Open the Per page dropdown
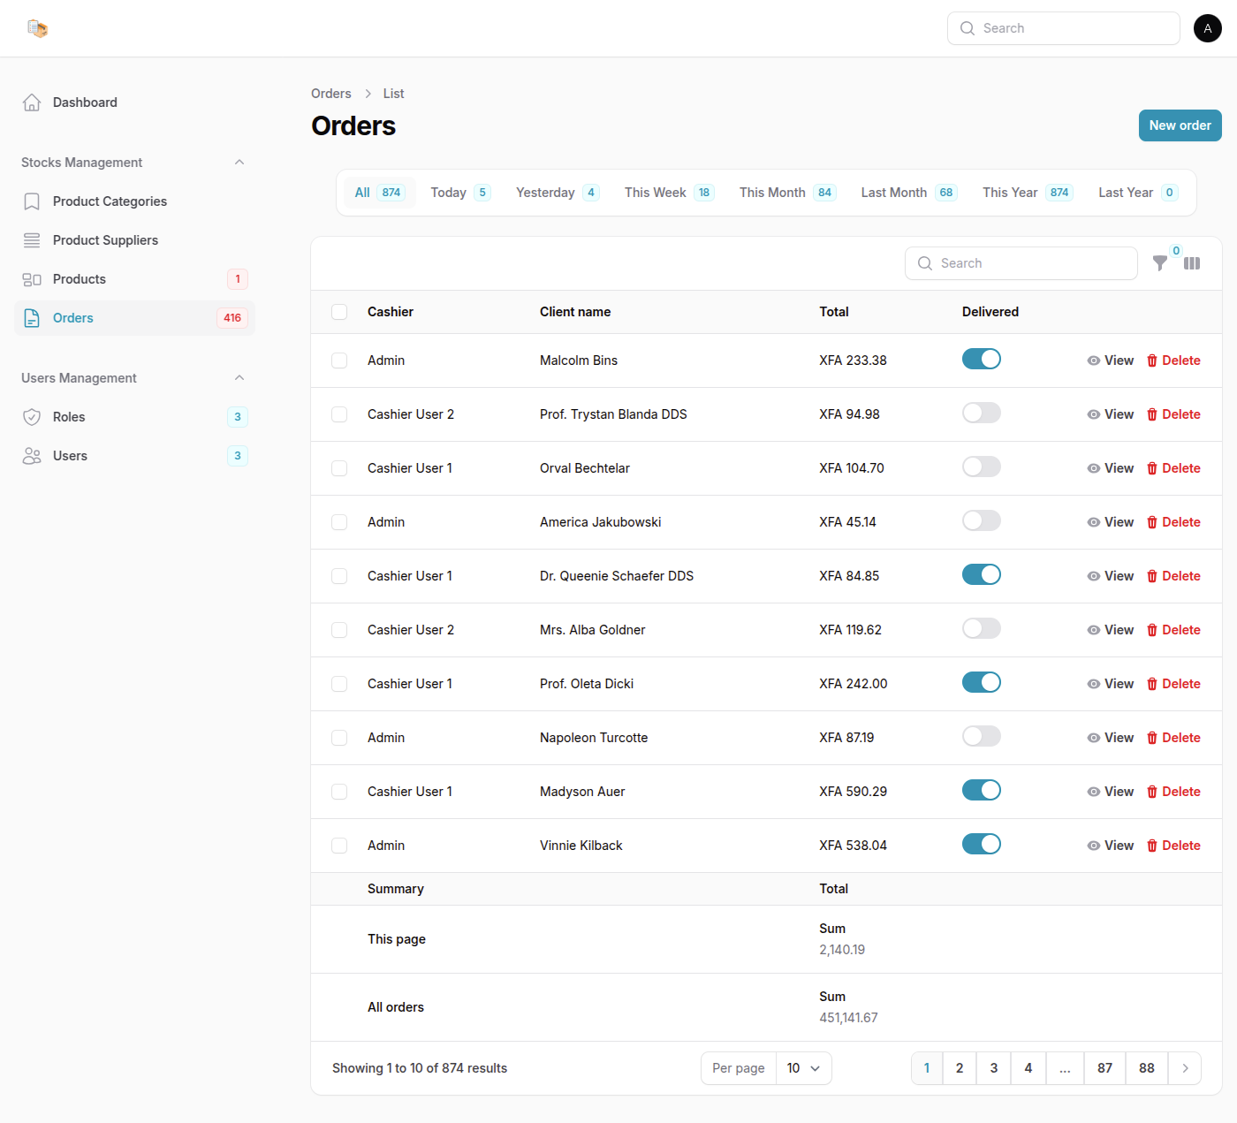The image size is (1237, 1123). tap(803, 1068)
